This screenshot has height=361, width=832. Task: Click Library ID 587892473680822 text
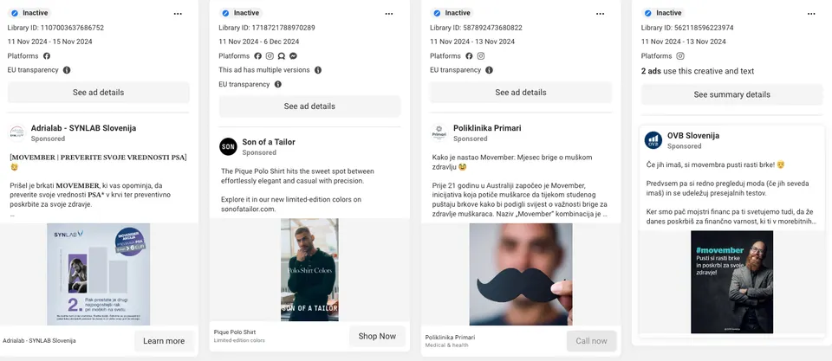(x=476, y=28)
